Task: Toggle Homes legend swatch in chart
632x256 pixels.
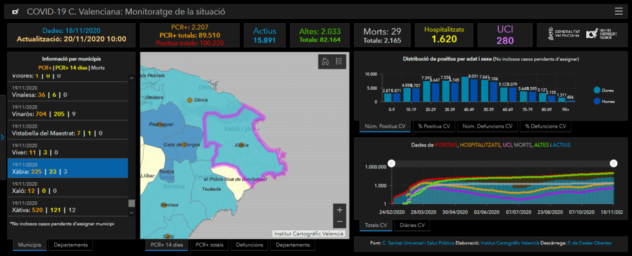Action: (597, 101)
